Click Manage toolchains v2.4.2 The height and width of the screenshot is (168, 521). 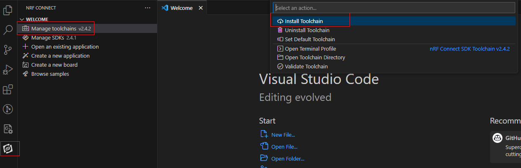(x=87, y=28)
